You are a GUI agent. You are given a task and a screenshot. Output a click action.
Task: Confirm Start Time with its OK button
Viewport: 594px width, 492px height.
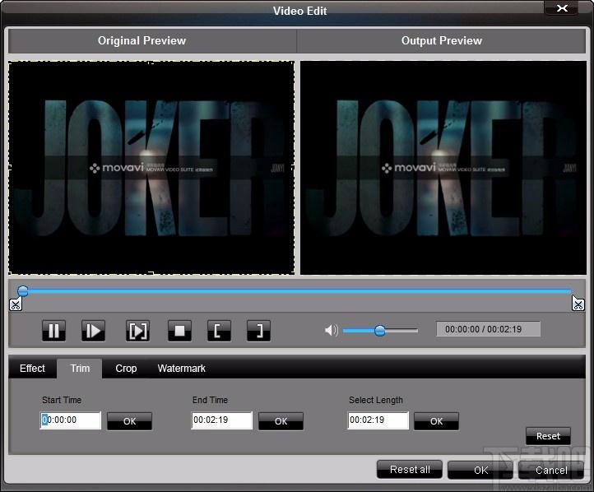coord(129,421)
